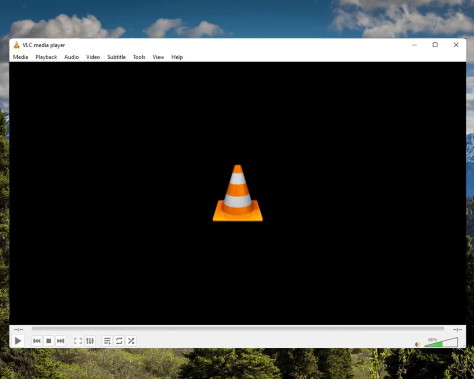This screenshot has height=379, width=474.
Task: Open the Tools menu
Action: pyautogui.click(x=139, y=57)
